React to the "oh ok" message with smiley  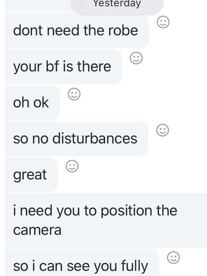pyautogui.click(x=74, y=94)
